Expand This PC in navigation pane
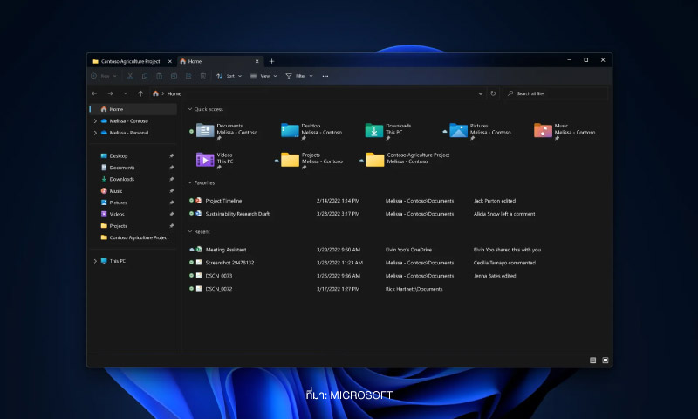Viewport: 698px width, 419px height. tap(95, 261)
